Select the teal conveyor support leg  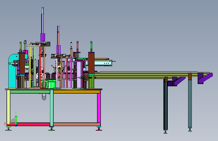pos(190,104)
